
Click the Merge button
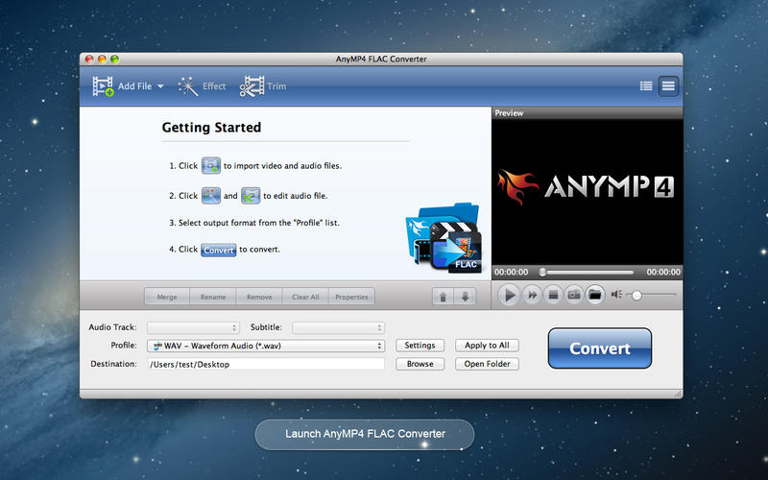point(167,297)
